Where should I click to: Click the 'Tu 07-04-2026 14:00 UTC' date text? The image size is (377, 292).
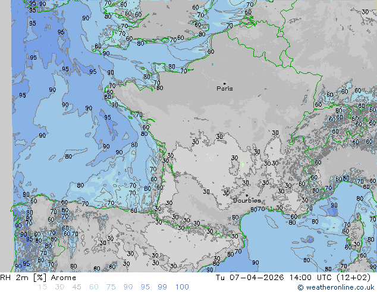click(x=274, y=278)
